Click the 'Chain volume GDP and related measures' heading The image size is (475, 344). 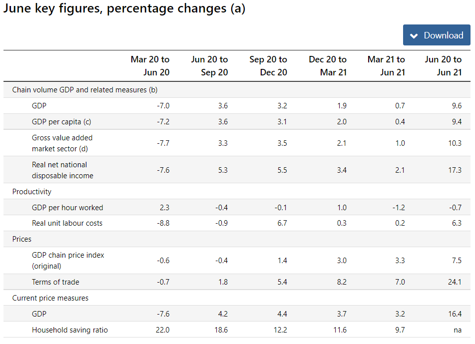pyautogui.click(x=85, y=90)
